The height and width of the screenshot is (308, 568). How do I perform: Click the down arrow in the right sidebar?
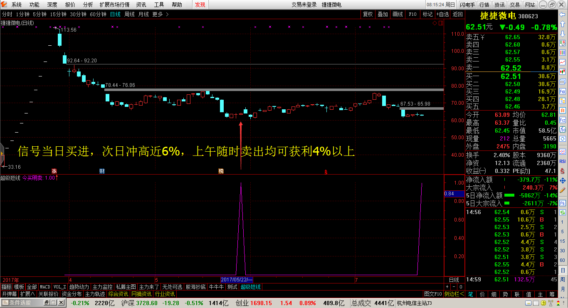coord(562,34)
